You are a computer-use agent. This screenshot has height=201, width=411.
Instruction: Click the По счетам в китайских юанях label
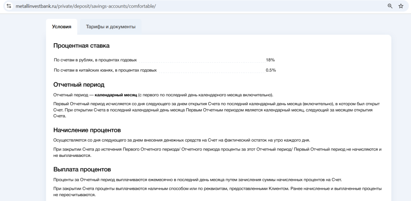(105, 70)
